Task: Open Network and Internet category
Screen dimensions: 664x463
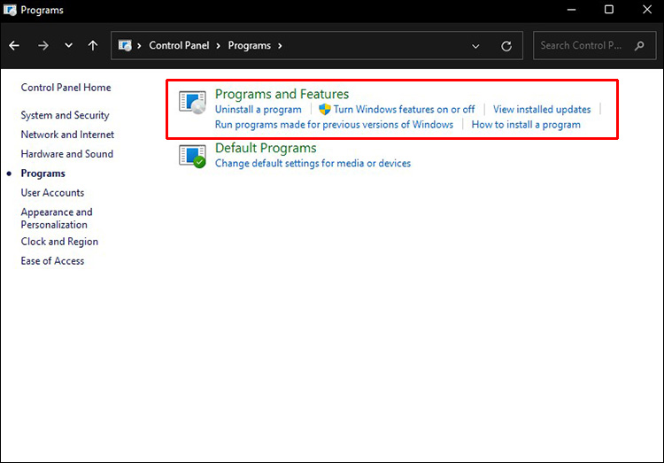Action: [x=67, y=135]
